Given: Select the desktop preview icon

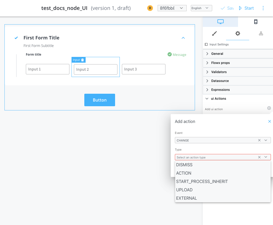Looking at the screenshot, I should tap(220, 22).
